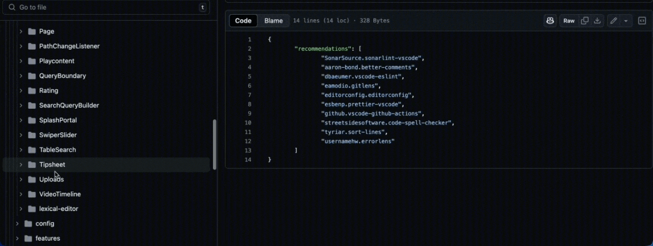This screenshot has width=653, height=246.
Task: Open the lexical-editor folder name
Action: click(59, 209)
